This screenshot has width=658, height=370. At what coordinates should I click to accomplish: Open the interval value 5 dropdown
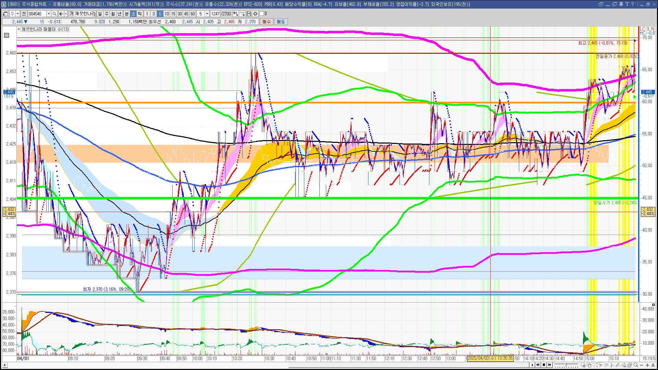207,14
